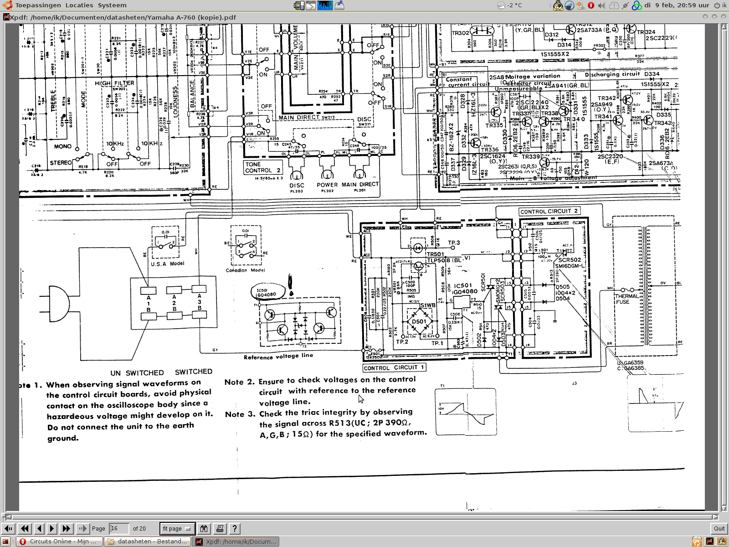The width and height of the screenshot is (729, 547).
Task: Open the 'fit page' zoom dropdown
Action: point(177,528)
